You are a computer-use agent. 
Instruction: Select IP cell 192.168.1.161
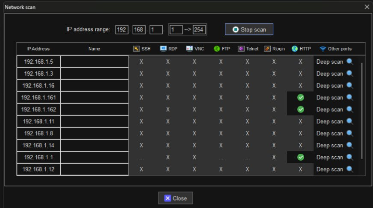coord(38,98)
